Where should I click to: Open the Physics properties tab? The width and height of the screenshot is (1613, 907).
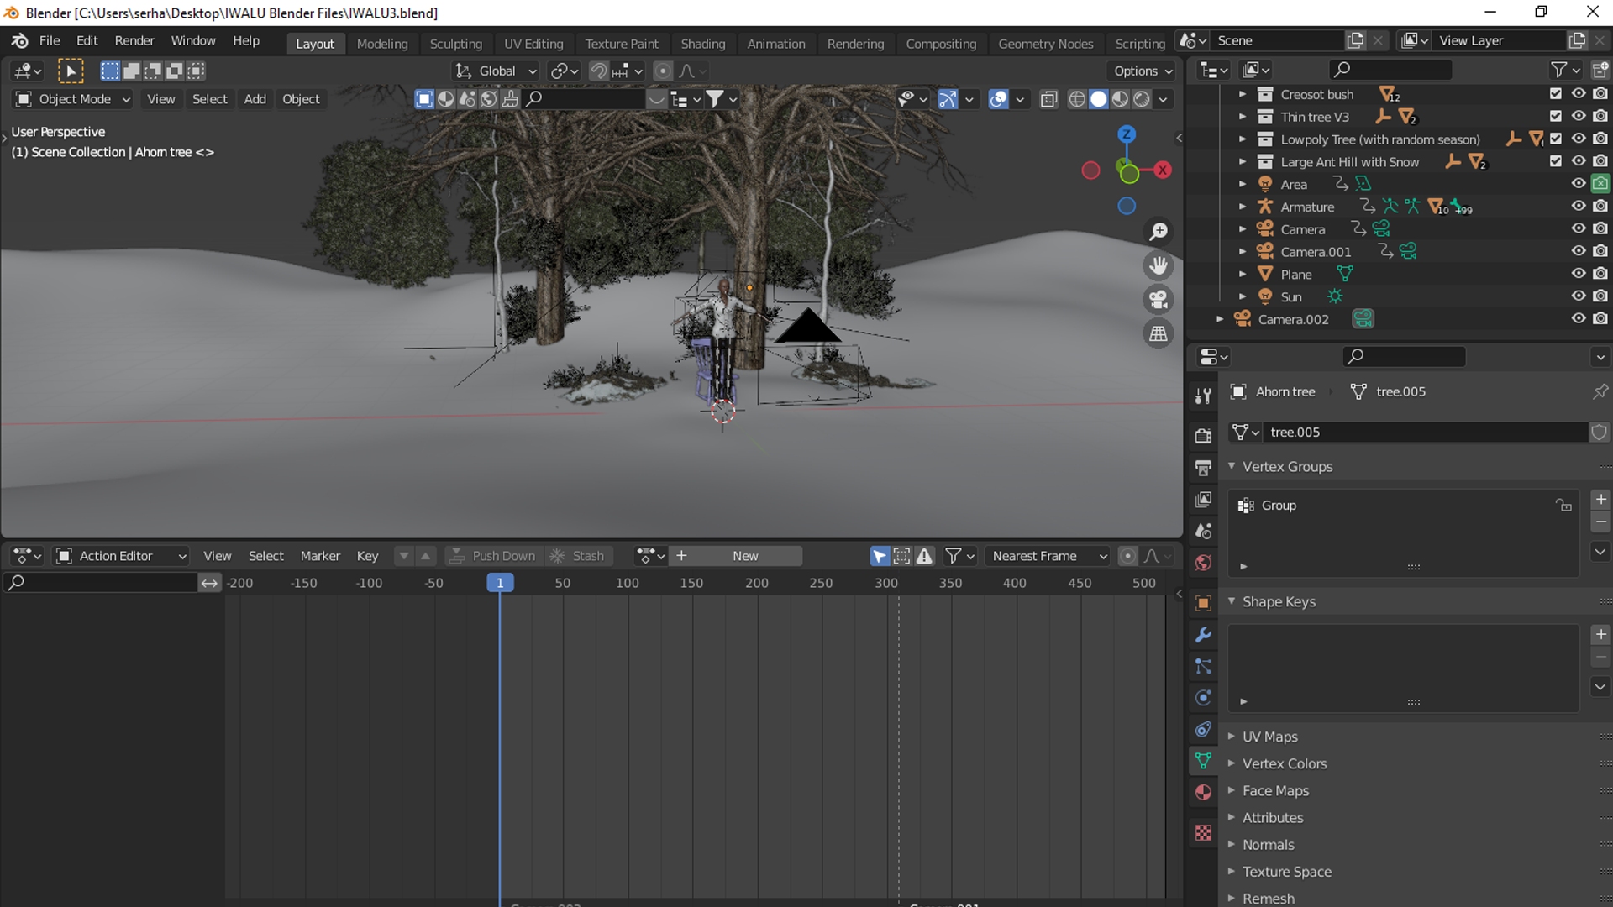tap(1203, 698)
